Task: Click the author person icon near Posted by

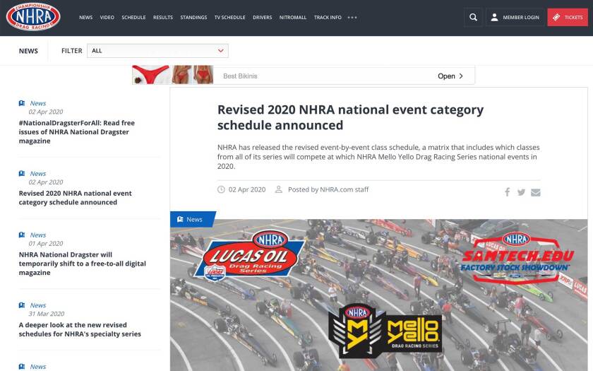Action: (x=278, y=189)
